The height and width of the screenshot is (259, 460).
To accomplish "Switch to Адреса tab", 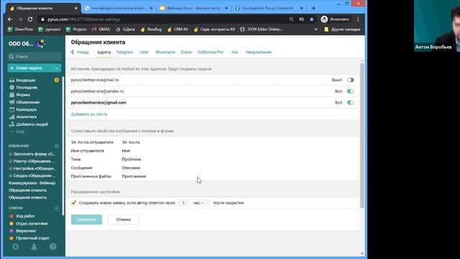I will (x=103, y=53).
